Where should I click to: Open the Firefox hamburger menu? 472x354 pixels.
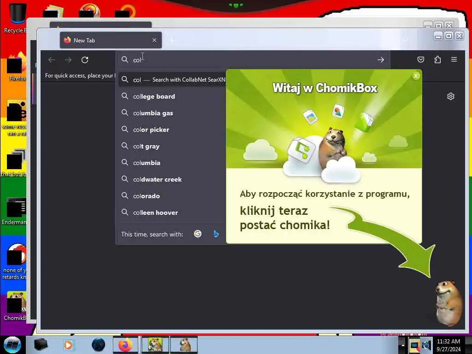pos(454,59)
